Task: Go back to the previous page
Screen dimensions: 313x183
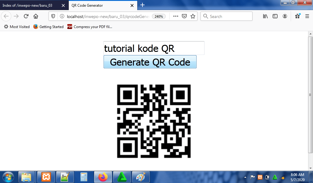Action: (6, 16)
